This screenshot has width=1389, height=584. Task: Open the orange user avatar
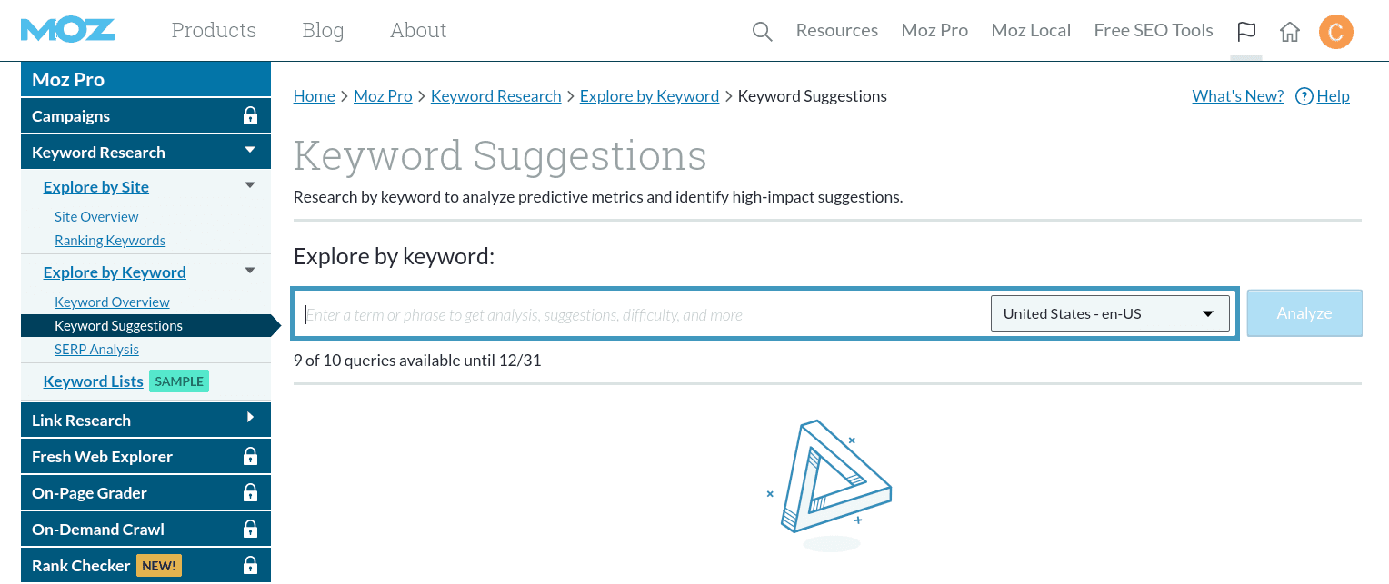pos(1335,32)
